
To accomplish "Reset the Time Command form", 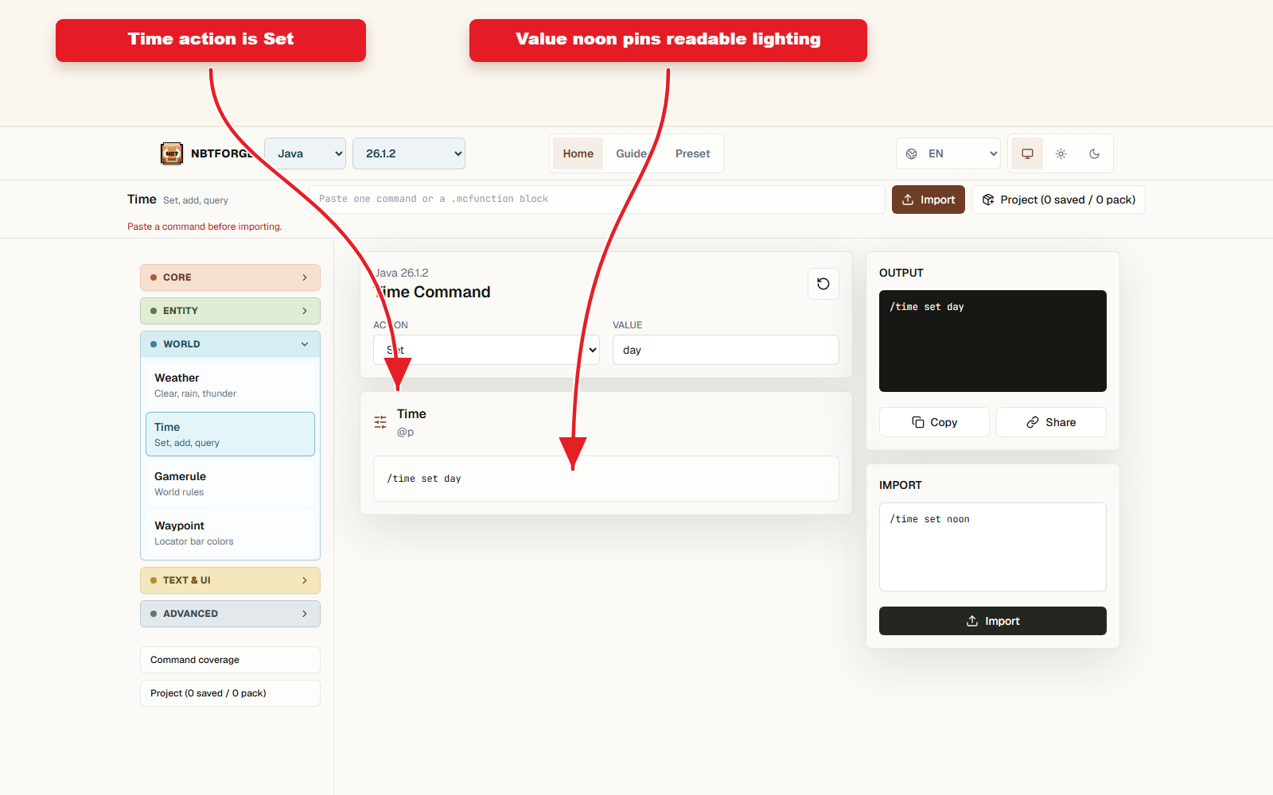I will [x=823, y=284].
